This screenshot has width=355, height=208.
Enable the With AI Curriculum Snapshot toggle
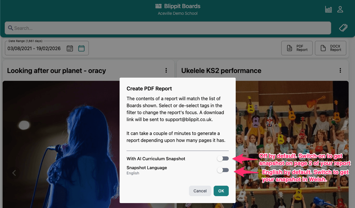click(x=223, y=158)
